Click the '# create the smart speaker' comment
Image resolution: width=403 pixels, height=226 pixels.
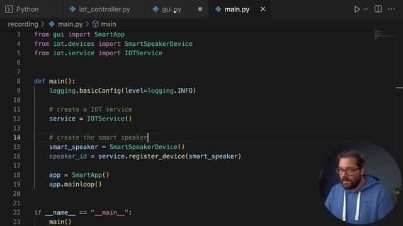[x=98, y=137]
